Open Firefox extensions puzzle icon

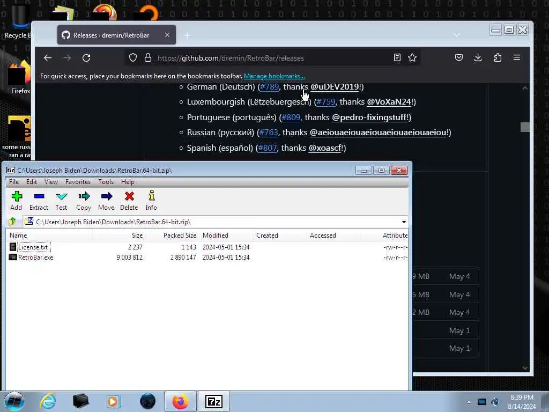[x=498, y=57]
